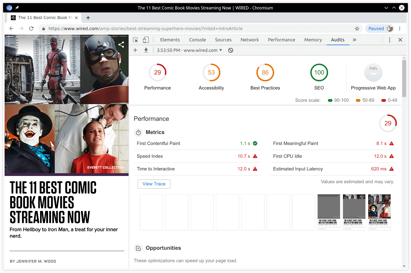Select the Performance tab in DevTools
This screenshot has height=273, width=411.
click(x=282, y=40)
